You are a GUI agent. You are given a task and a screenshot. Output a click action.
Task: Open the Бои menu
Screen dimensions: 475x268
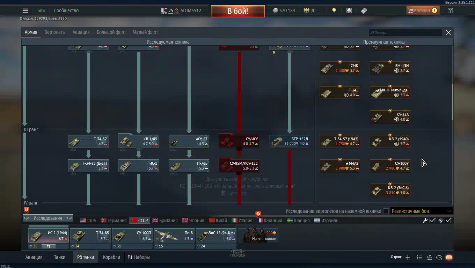tap(41, 10)
